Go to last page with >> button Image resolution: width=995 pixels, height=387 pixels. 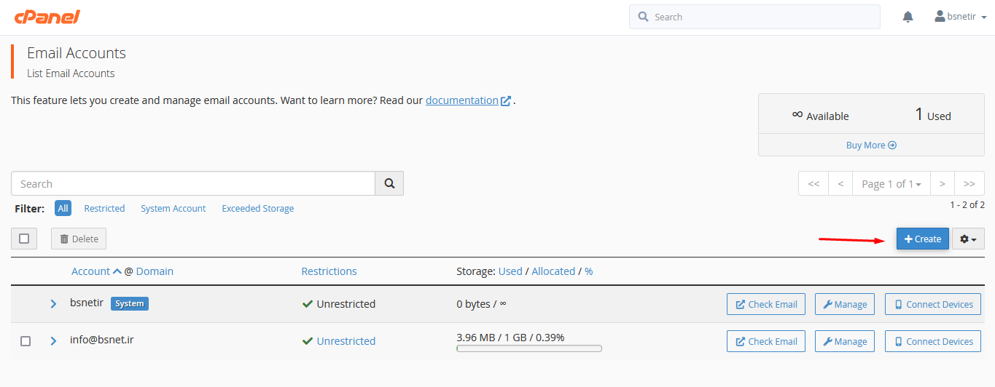[969, 184]
